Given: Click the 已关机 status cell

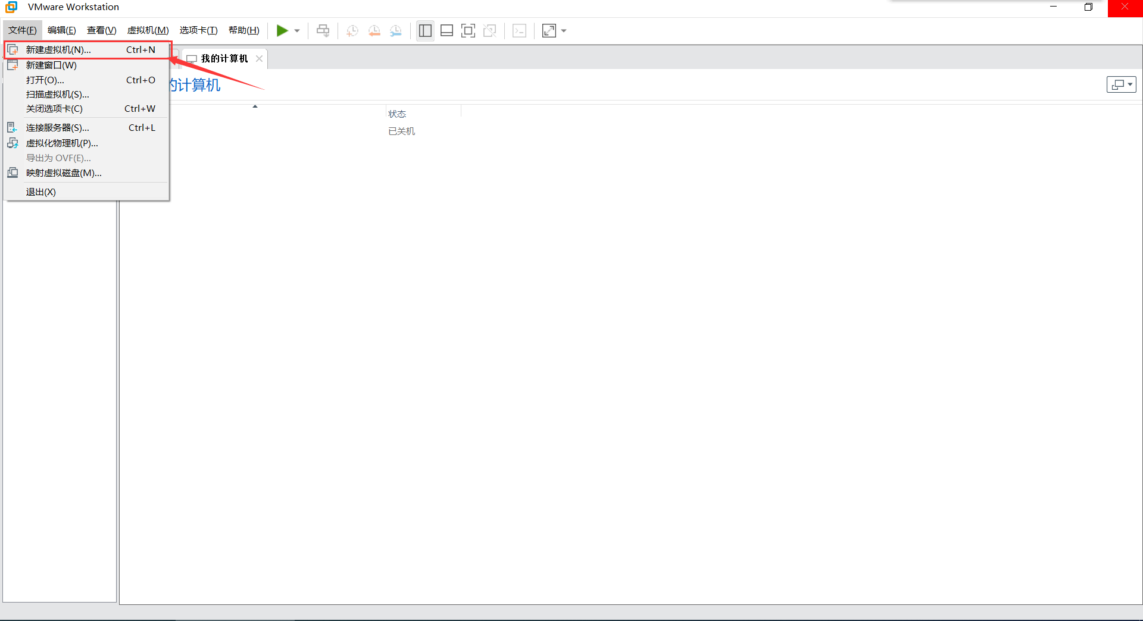Looking at the screenshot, I should coord(402,131).
